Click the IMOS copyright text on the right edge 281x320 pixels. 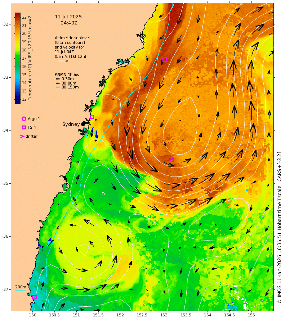click(x=279, y=227)
